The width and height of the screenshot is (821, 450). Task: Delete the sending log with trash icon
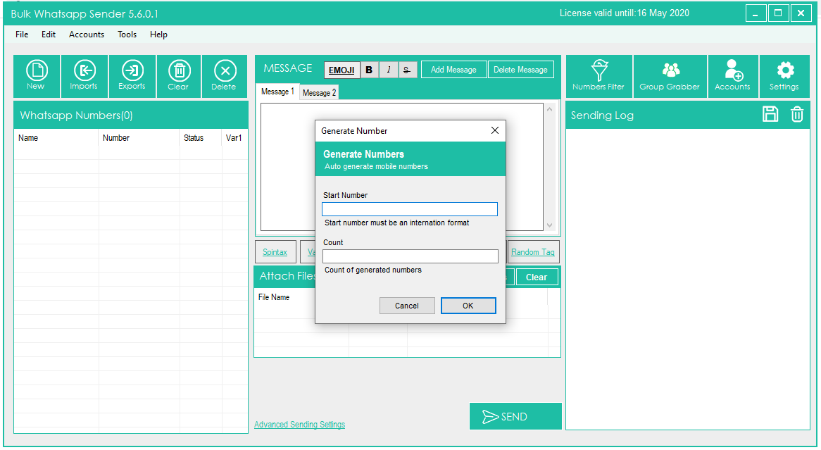[x=796, y=115]
